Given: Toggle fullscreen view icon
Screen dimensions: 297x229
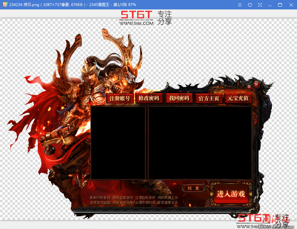Looking at the screenshot, I should 260,5.
